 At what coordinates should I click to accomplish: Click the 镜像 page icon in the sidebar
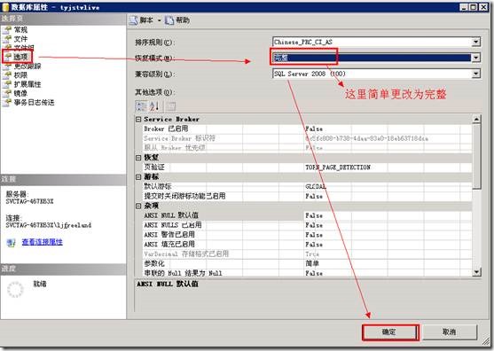click(x=7, y=93)
